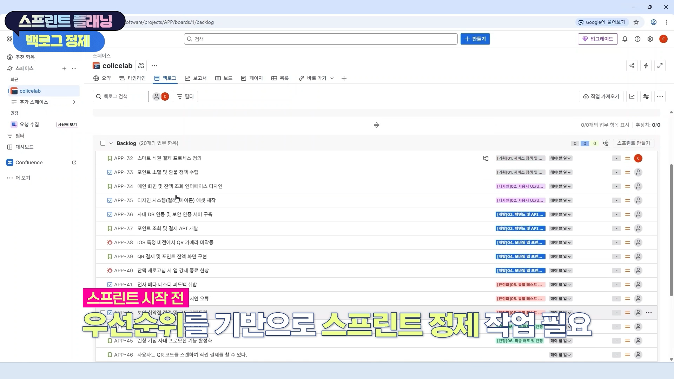Open the automation lightning bolt icon
Screen dimensions: 674x379
646,66
